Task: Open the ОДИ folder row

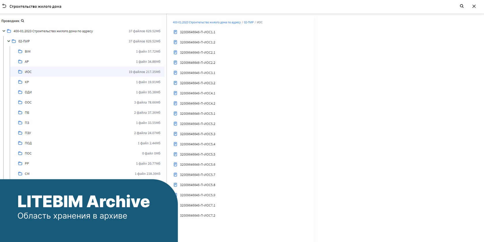Action: tap(87, 92)
